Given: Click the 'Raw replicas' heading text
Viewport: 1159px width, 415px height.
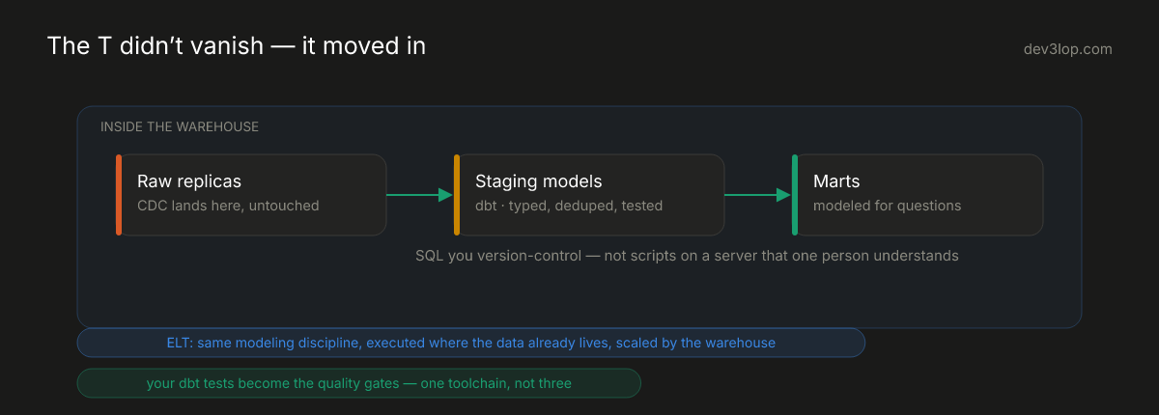Looking at the screenshot, I should point(189,181).
